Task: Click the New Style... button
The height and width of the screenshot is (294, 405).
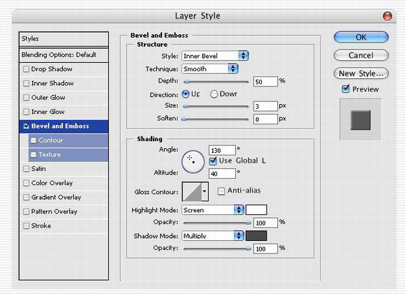Action: (x=361, y=73)
